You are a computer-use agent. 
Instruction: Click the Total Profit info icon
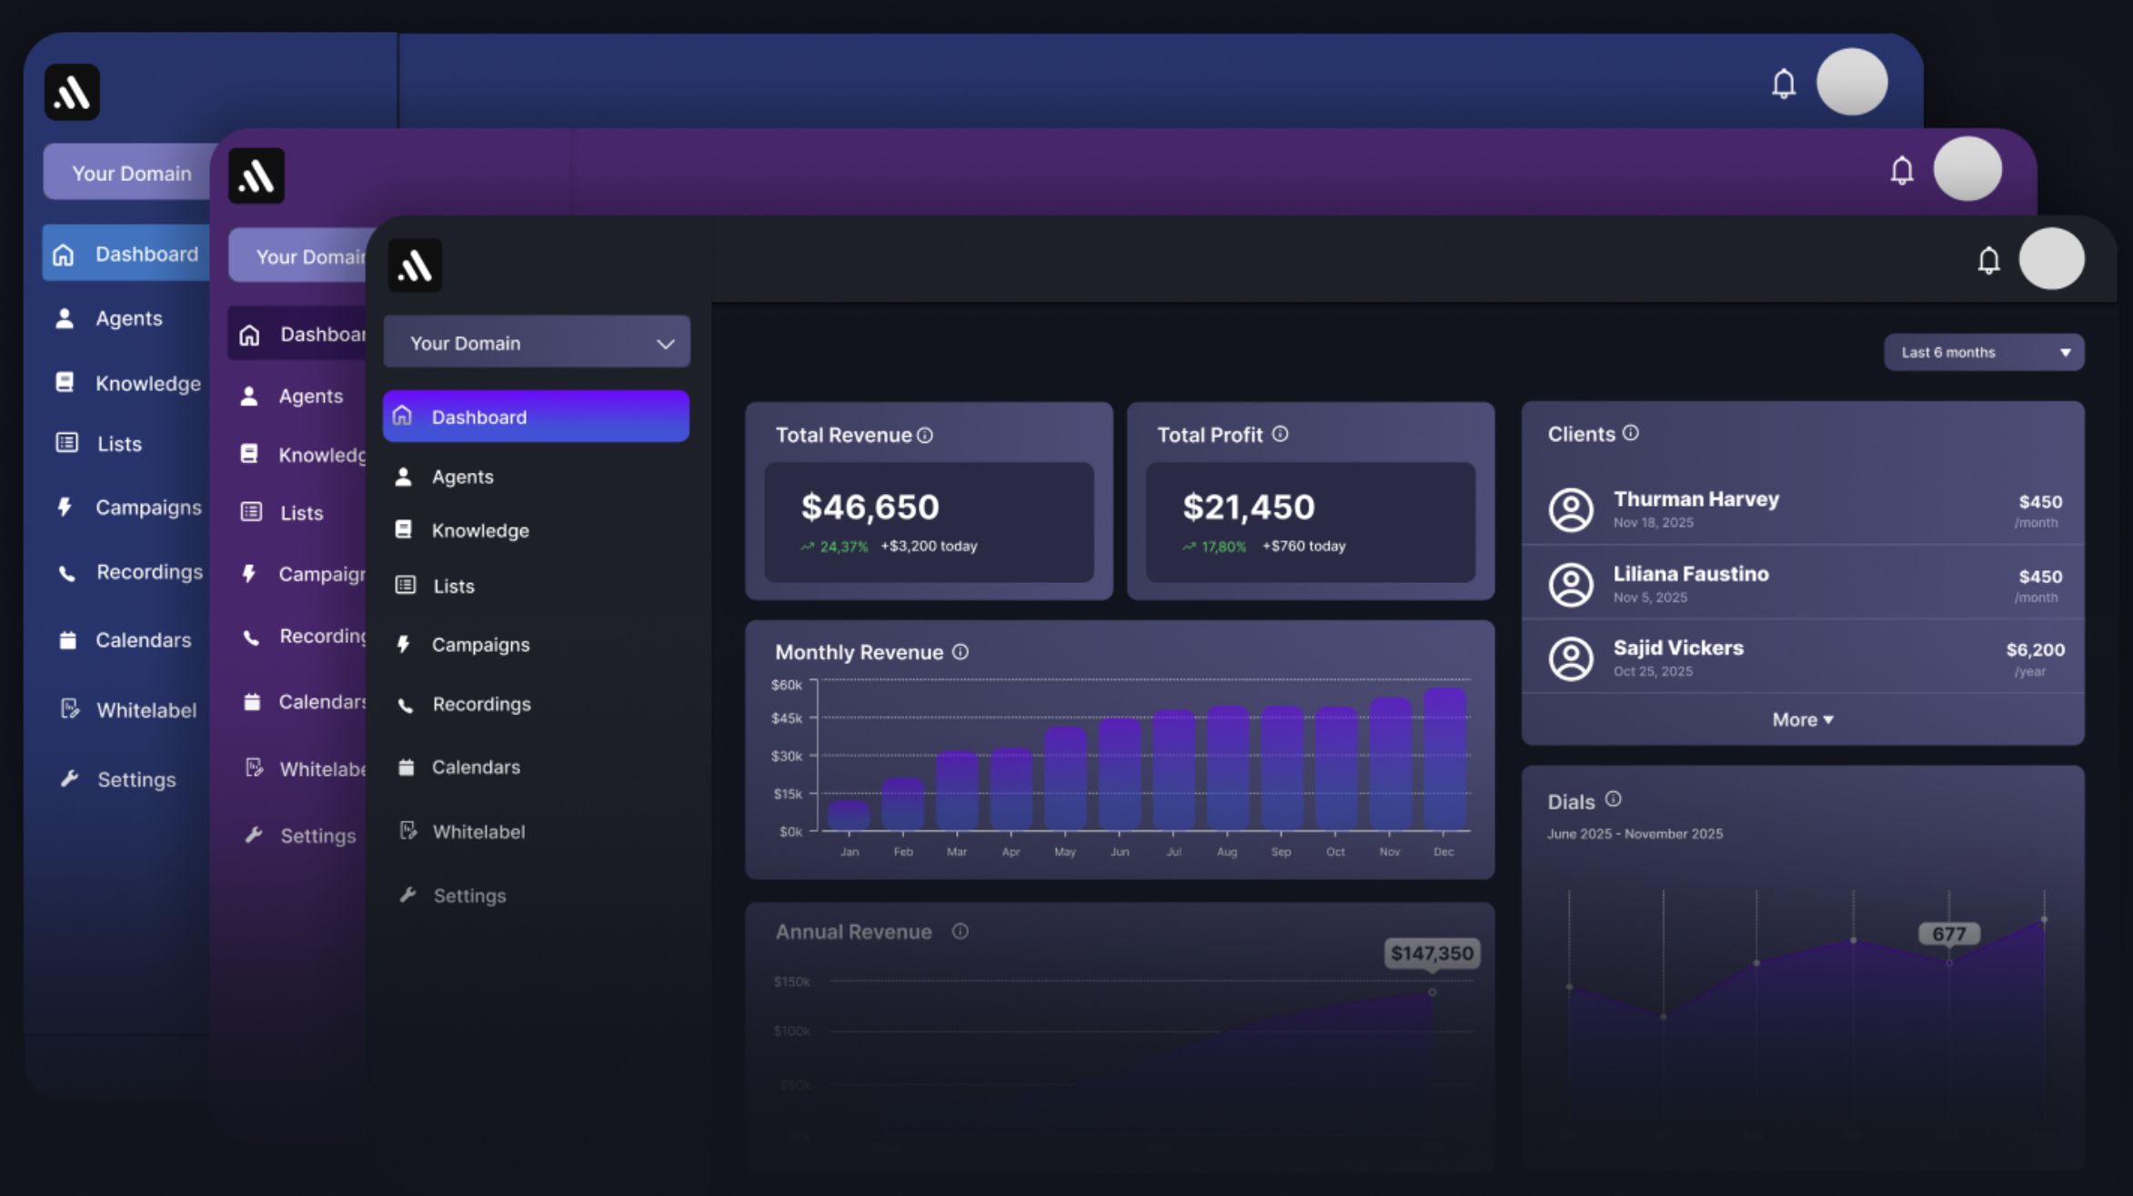point(1280,434)
